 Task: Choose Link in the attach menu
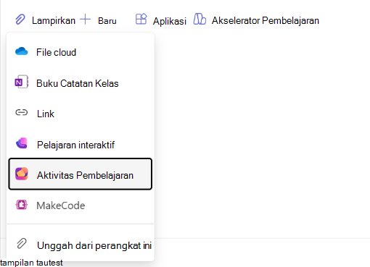click(x=81, y=114)
